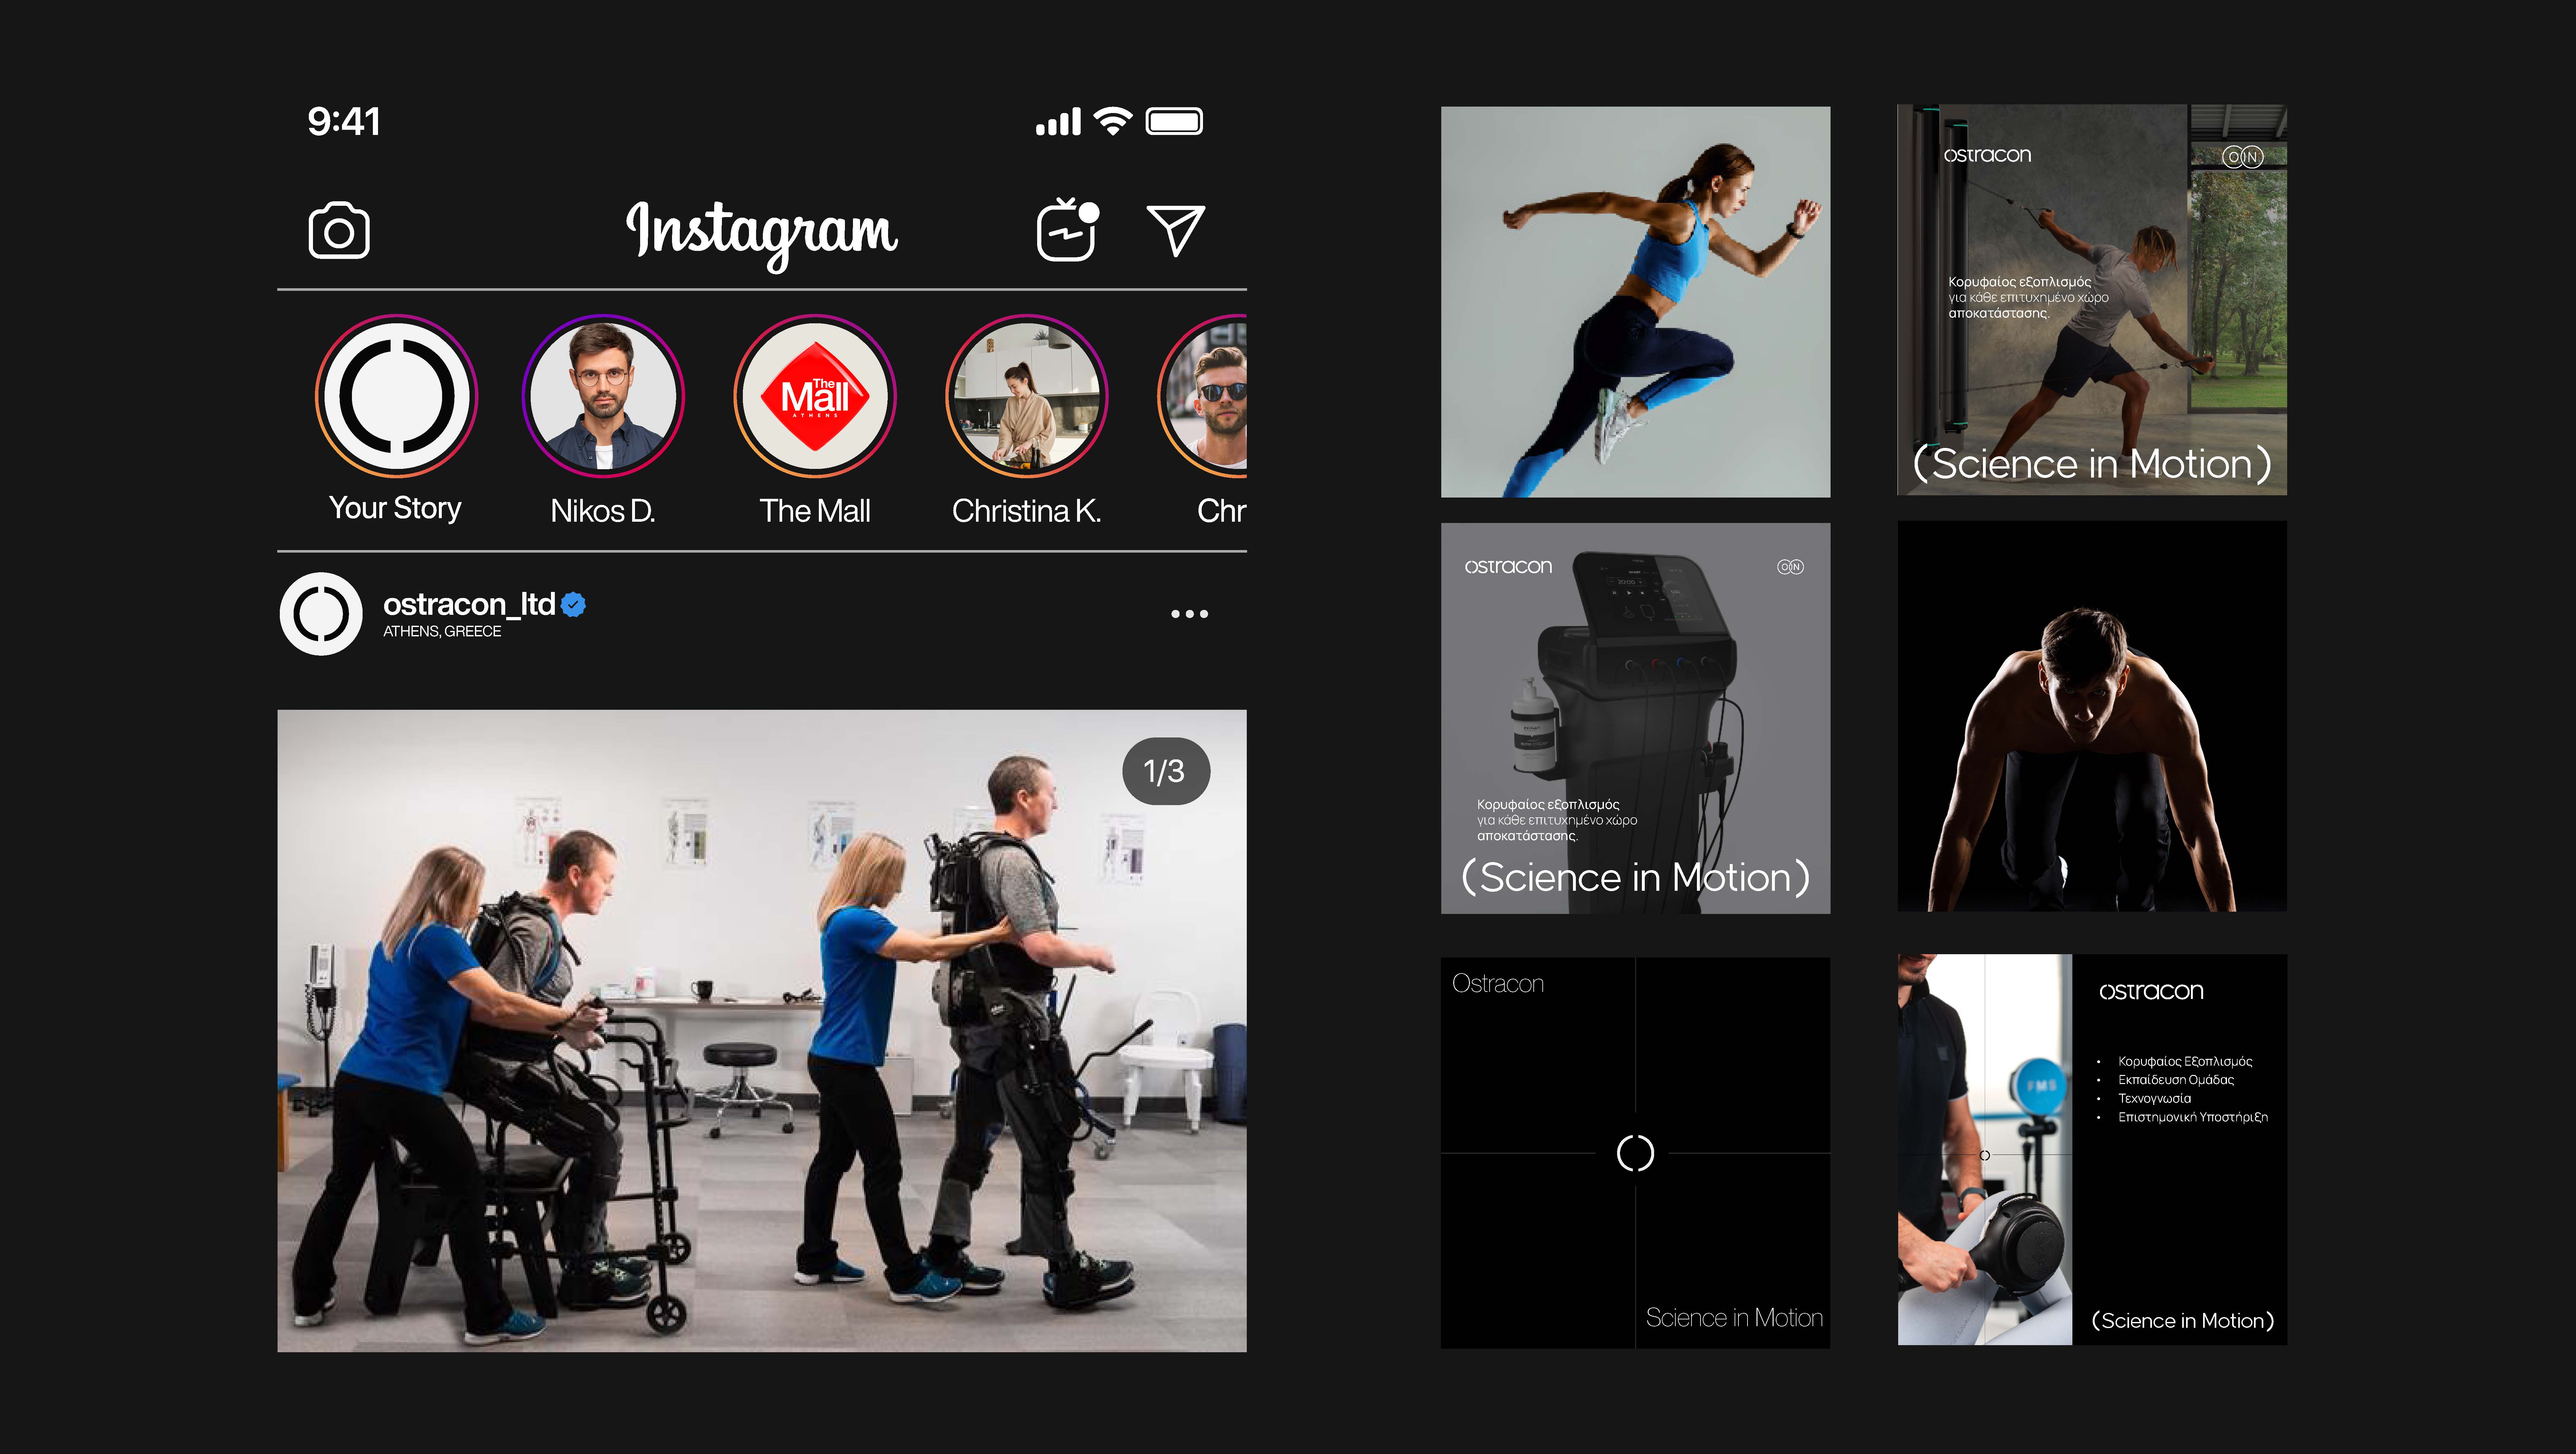Open the ostracon_ltd post profile avatar

tap(321, 614)
